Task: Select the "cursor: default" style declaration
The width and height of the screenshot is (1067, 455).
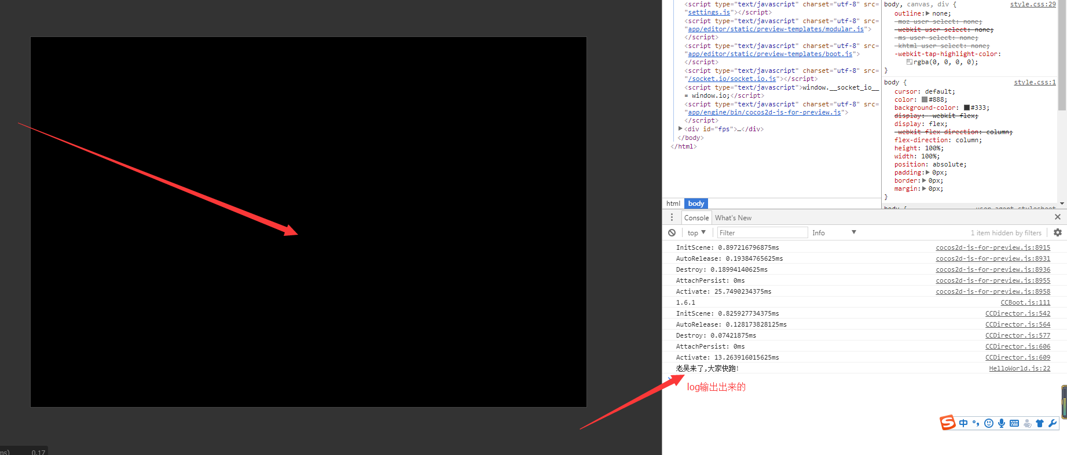Action: [925, 91]
